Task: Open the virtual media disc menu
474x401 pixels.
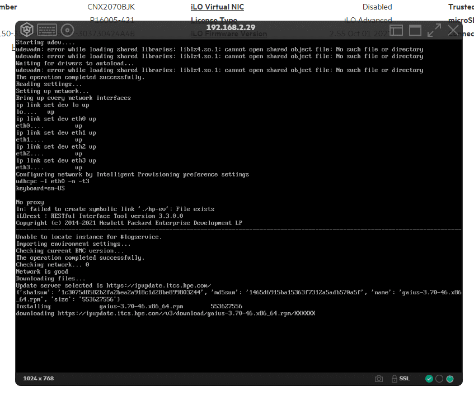Action: click(x=67, y=30)
